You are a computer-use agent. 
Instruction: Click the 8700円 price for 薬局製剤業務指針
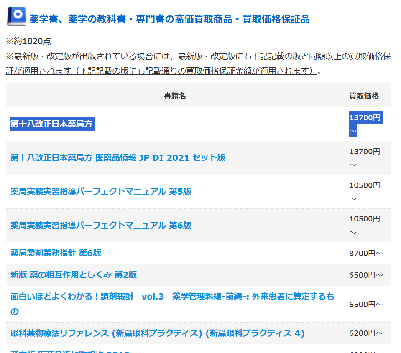(366, 253)
